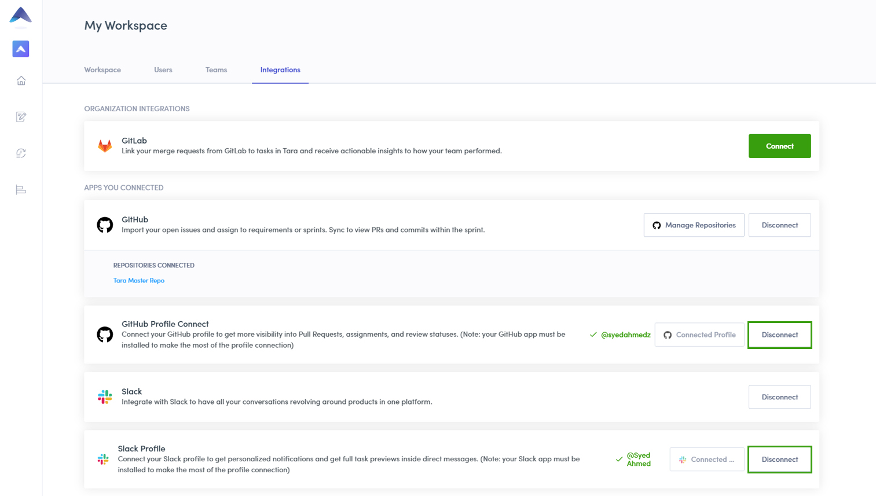The image size is (876, 496).
Task: Open the blue workspace icon in sidebar
Action: 21,49
